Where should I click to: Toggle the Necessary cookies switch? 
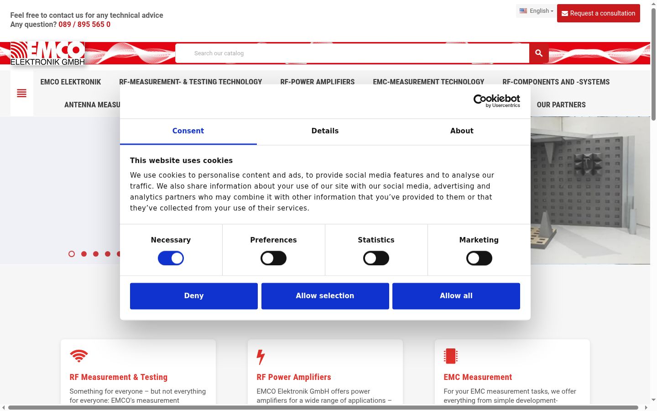point(171,258)
